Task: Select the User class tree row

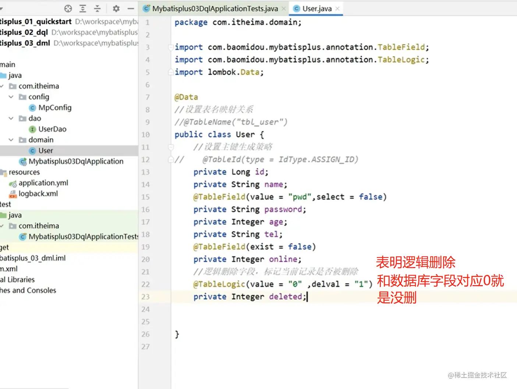Action: [69, 151]
